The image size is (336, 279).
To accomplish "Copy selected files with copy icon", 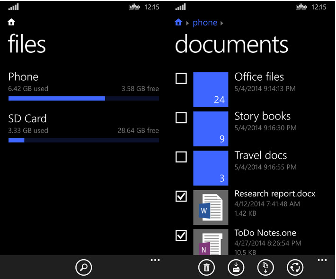I will 265,267.
